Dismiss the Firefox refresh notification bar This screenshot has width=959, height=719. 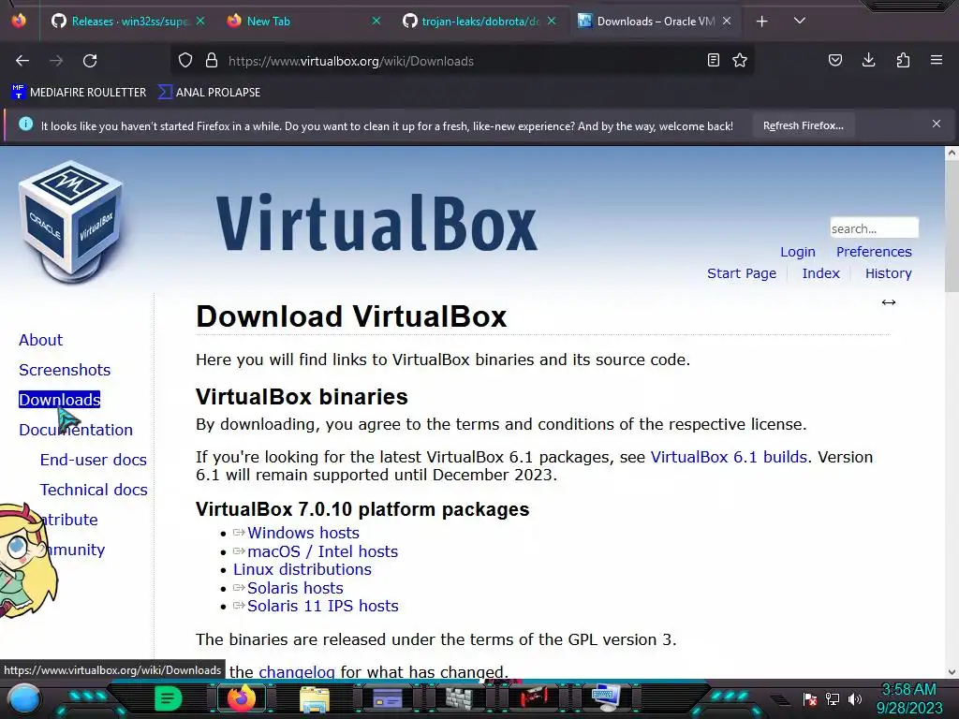pyautogui.click(x=936, y=125)
